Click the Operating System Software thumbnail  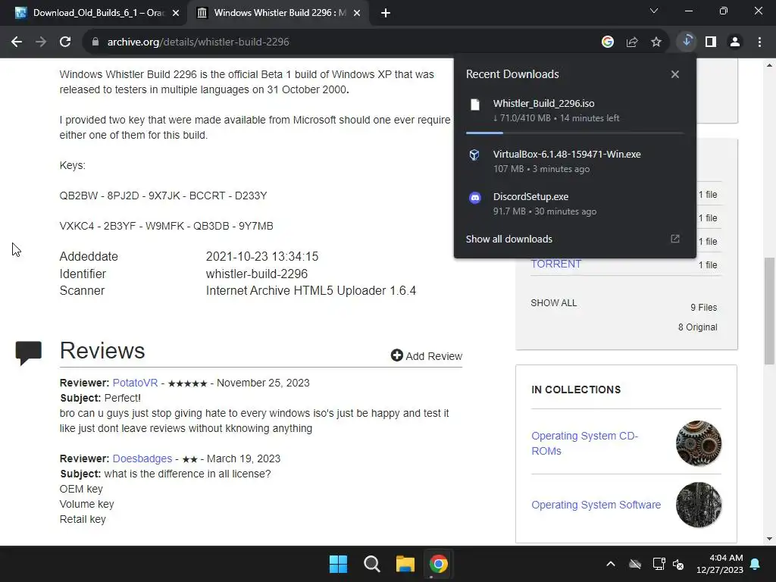(699, 505)
